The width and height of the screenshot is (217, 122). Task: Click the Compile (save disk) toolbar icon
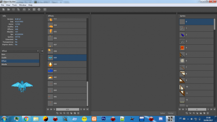13,9
